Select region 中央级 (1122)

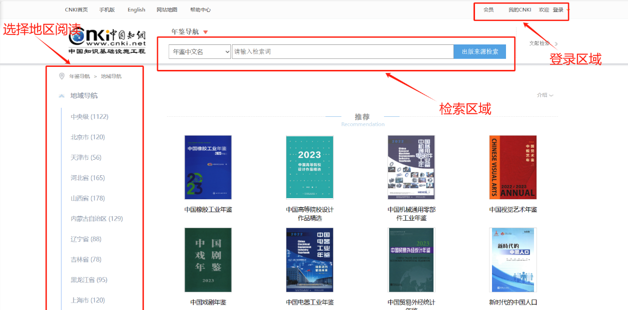click(x=89, y=117)
